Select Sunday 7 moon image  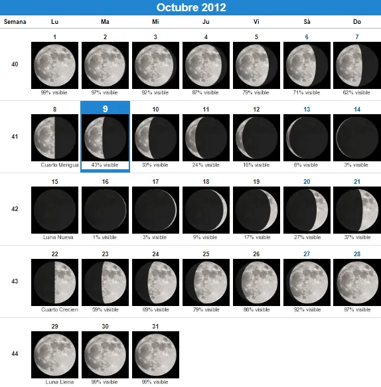tap(357, 66)
